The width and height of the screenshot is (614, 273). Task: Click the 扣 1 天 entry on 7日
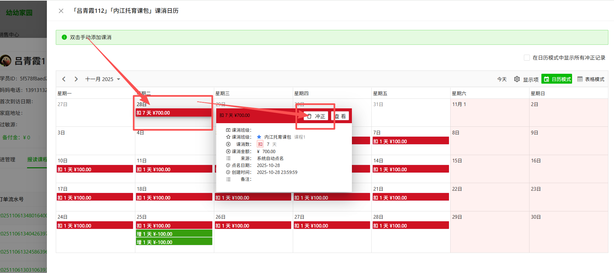click(x=411, y=141)
